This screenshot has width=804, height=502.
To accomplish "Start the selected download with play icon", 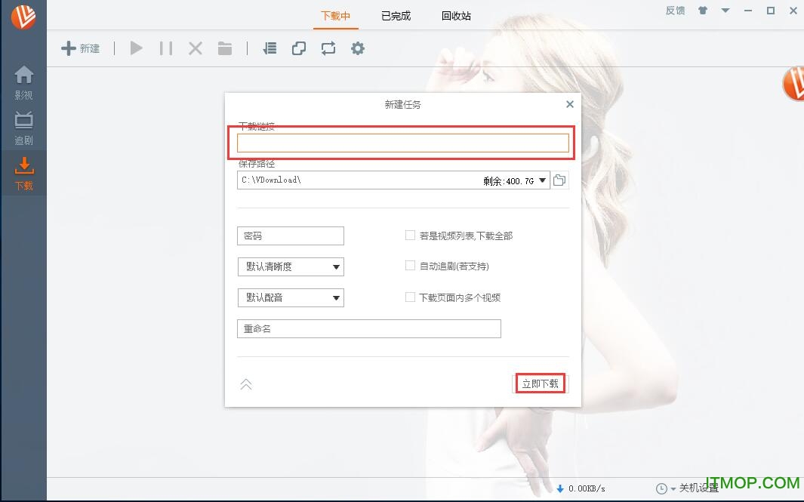I will pyautogui.click(x=137, y=48).
